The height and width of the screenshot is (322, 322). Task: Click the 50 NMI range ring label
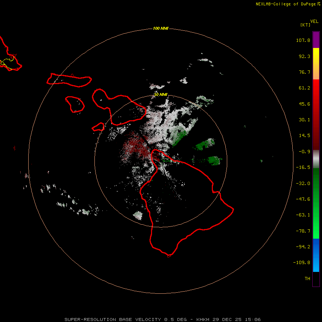[x=161, y=94]
